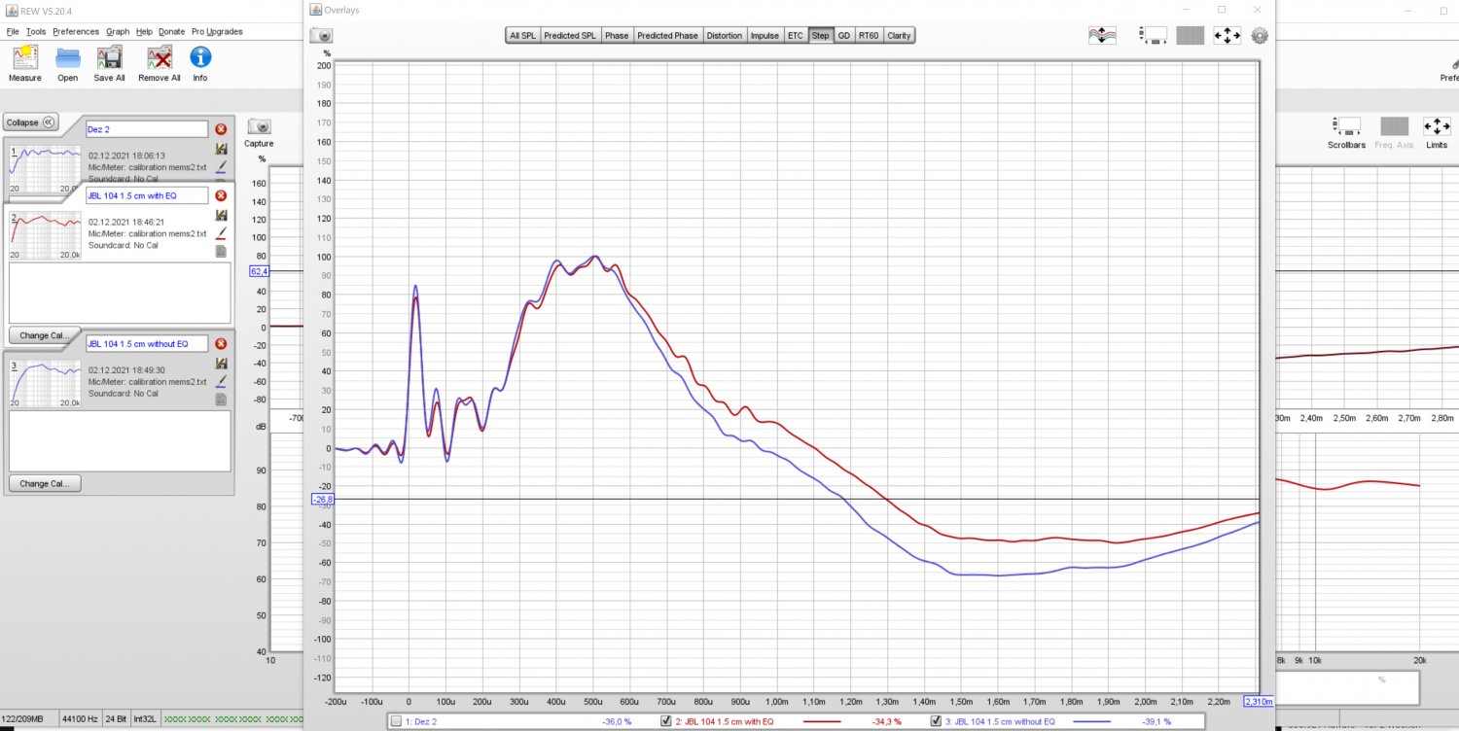This screenshot has height=731, width=1459.
Task: Select the Step tab
Action: coord(821,36)
